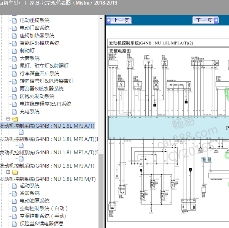Open 防抱死制动系统 diagram
The height and width of the screenshot is (228, 229).
click(37, 96)
